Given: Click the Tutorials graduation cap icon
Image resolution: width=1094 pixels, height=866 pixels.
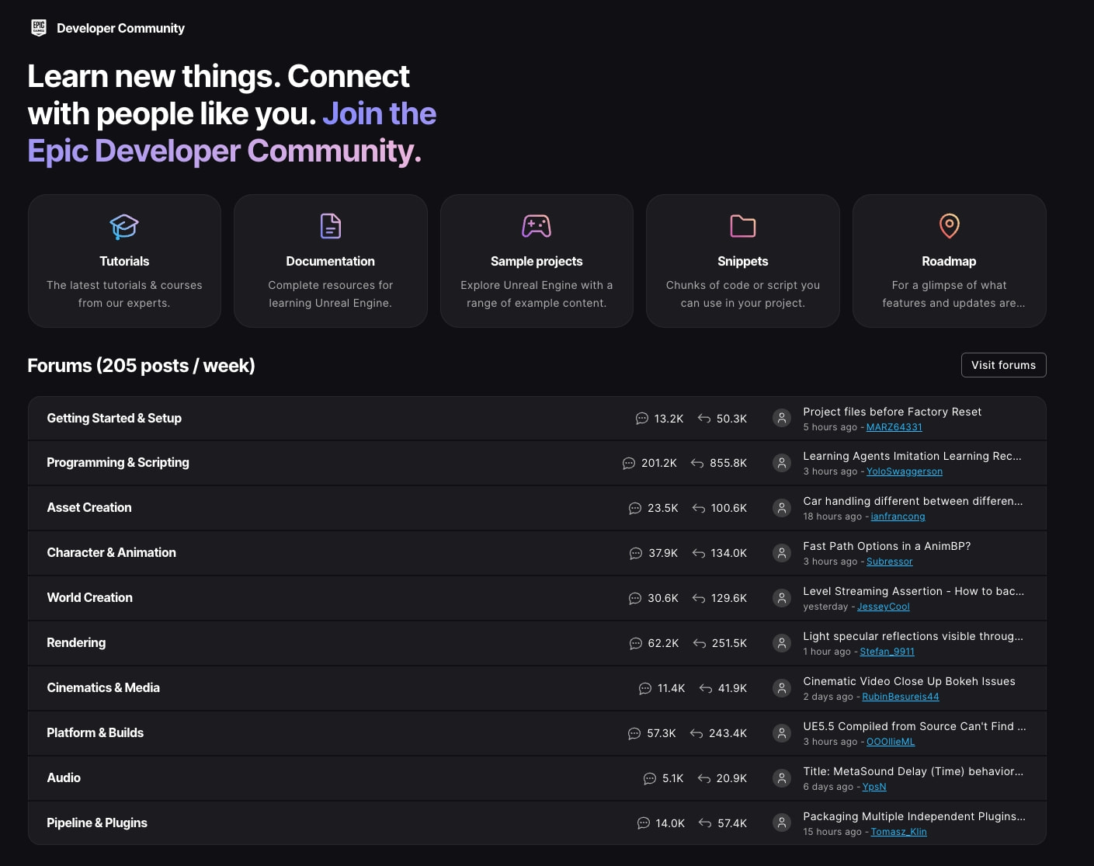Looking at the screenshot, I should [124, 227].
